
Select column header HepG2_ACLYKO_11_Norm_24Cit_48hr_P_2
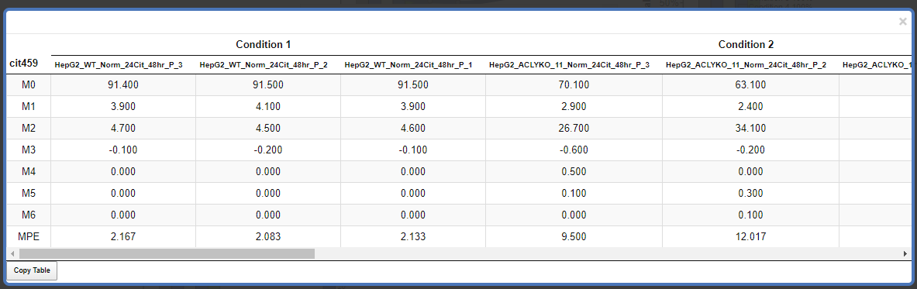pyautogui.click(x=746, y=65)
